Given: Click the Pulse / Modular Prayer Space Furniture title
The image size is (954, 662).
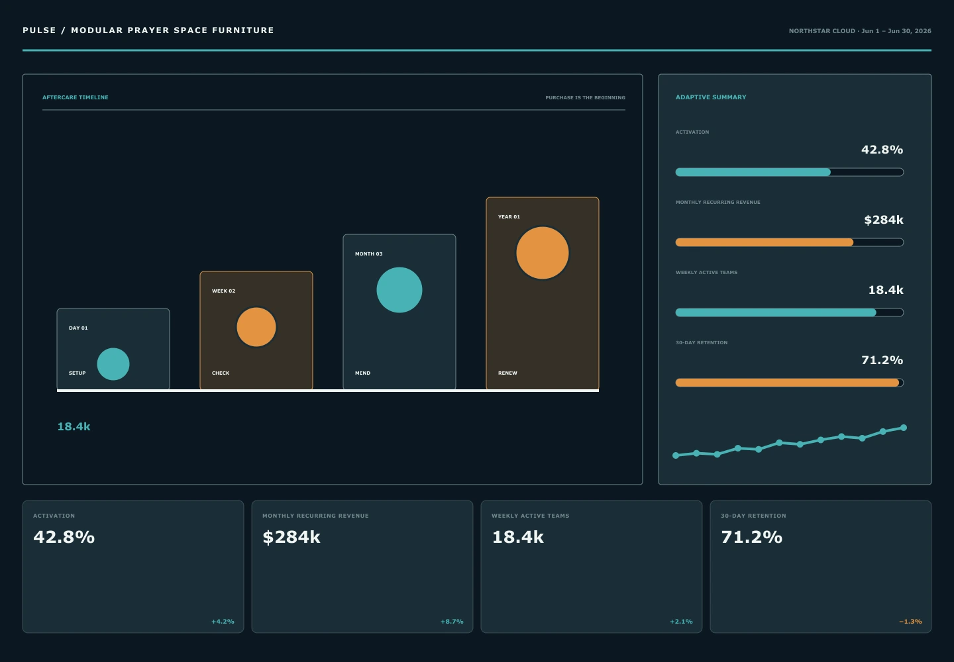Looking at the screenshot, I should (148, 30).
